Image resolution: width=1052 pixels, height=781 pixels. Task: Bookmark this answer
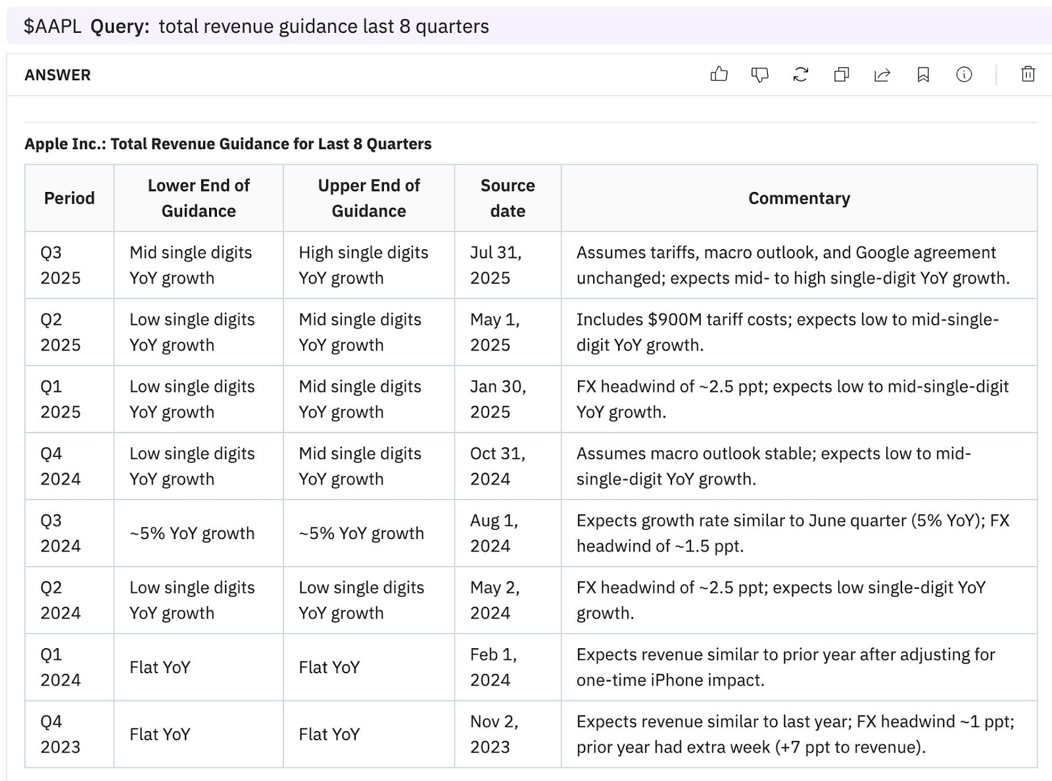pyautogui.click(x=923, y=74)
